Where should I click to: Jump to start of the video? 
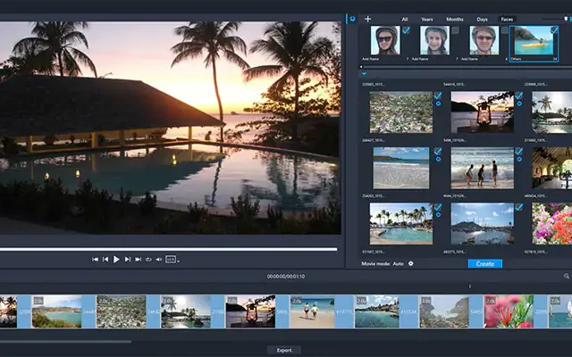pyautogui.click(x=96, y=259)
